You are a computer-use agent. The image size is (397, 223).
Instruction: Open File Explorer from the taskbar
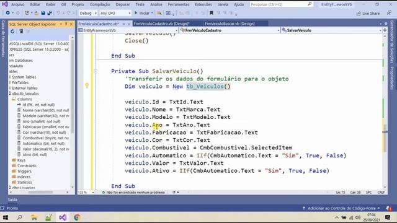click(x=34, y=217)
